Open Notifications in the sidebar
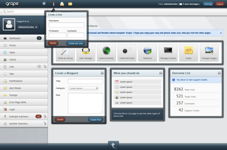 pyautogui.click(x=24, y=81)
